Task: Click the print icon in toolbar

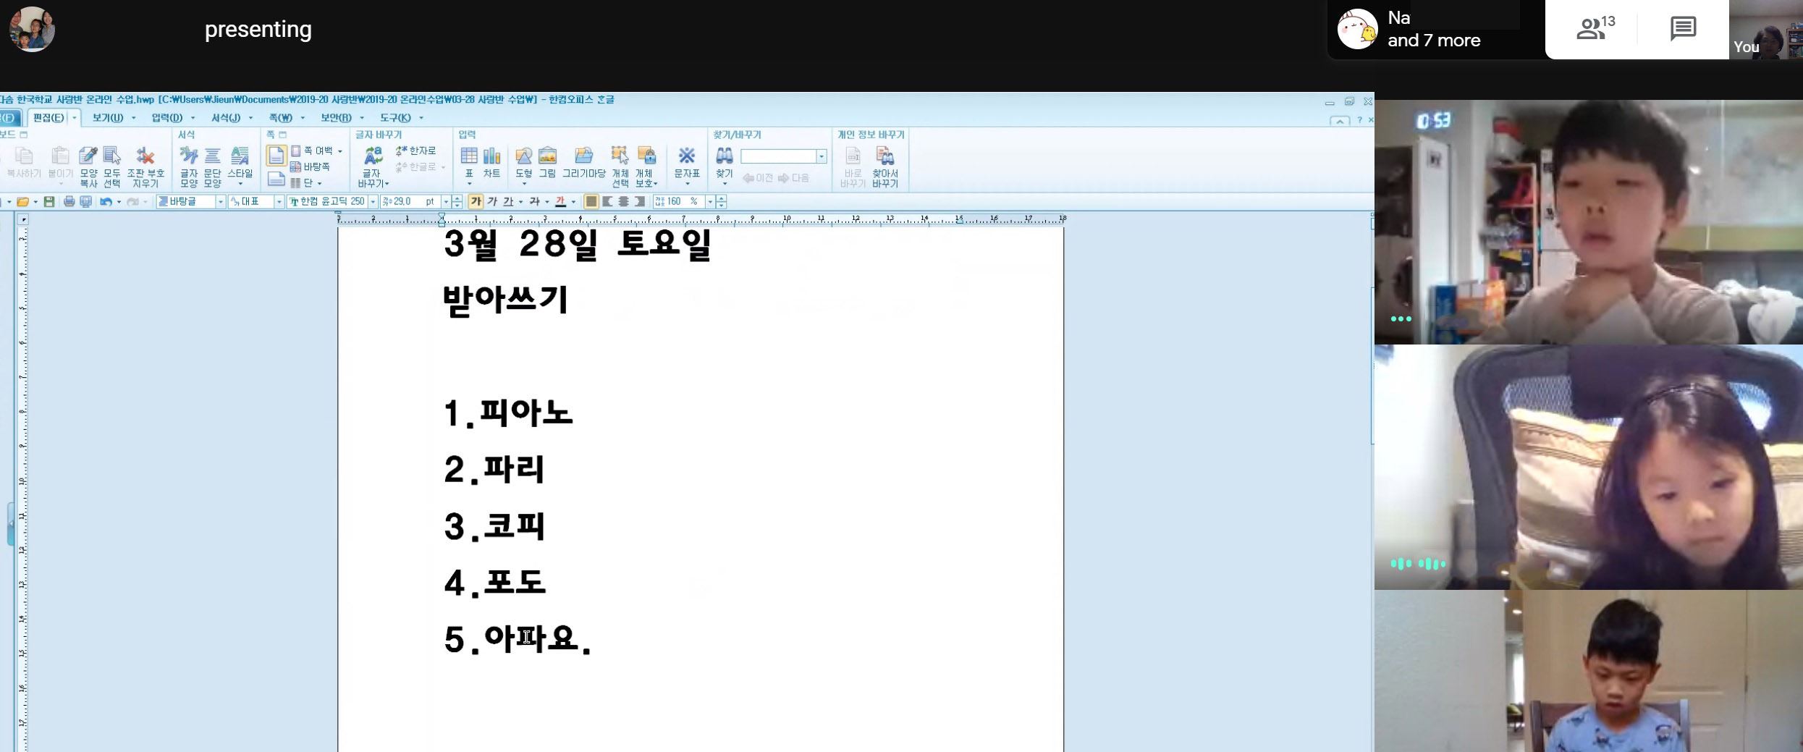Action: tap(69, 202)
